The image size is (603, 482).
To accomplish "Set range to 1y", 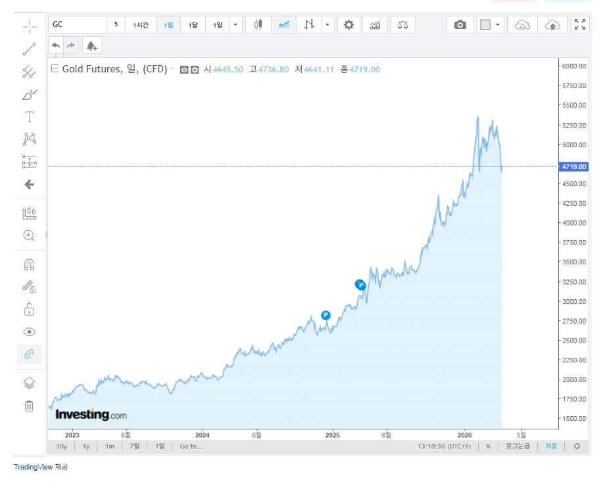I will [86, 446].
